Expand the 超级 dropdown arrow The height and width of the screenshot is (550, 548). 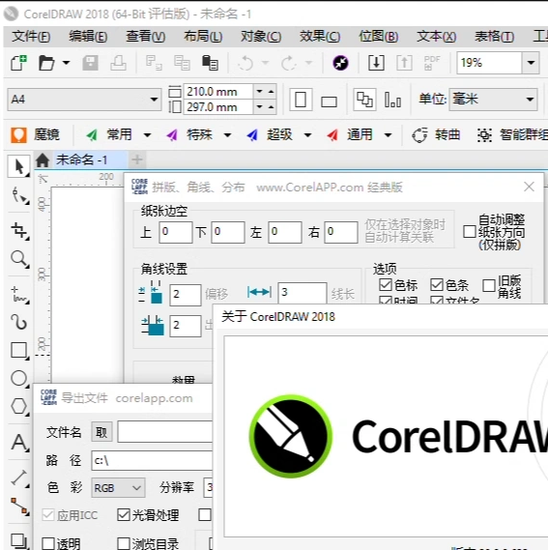[307, 135]
